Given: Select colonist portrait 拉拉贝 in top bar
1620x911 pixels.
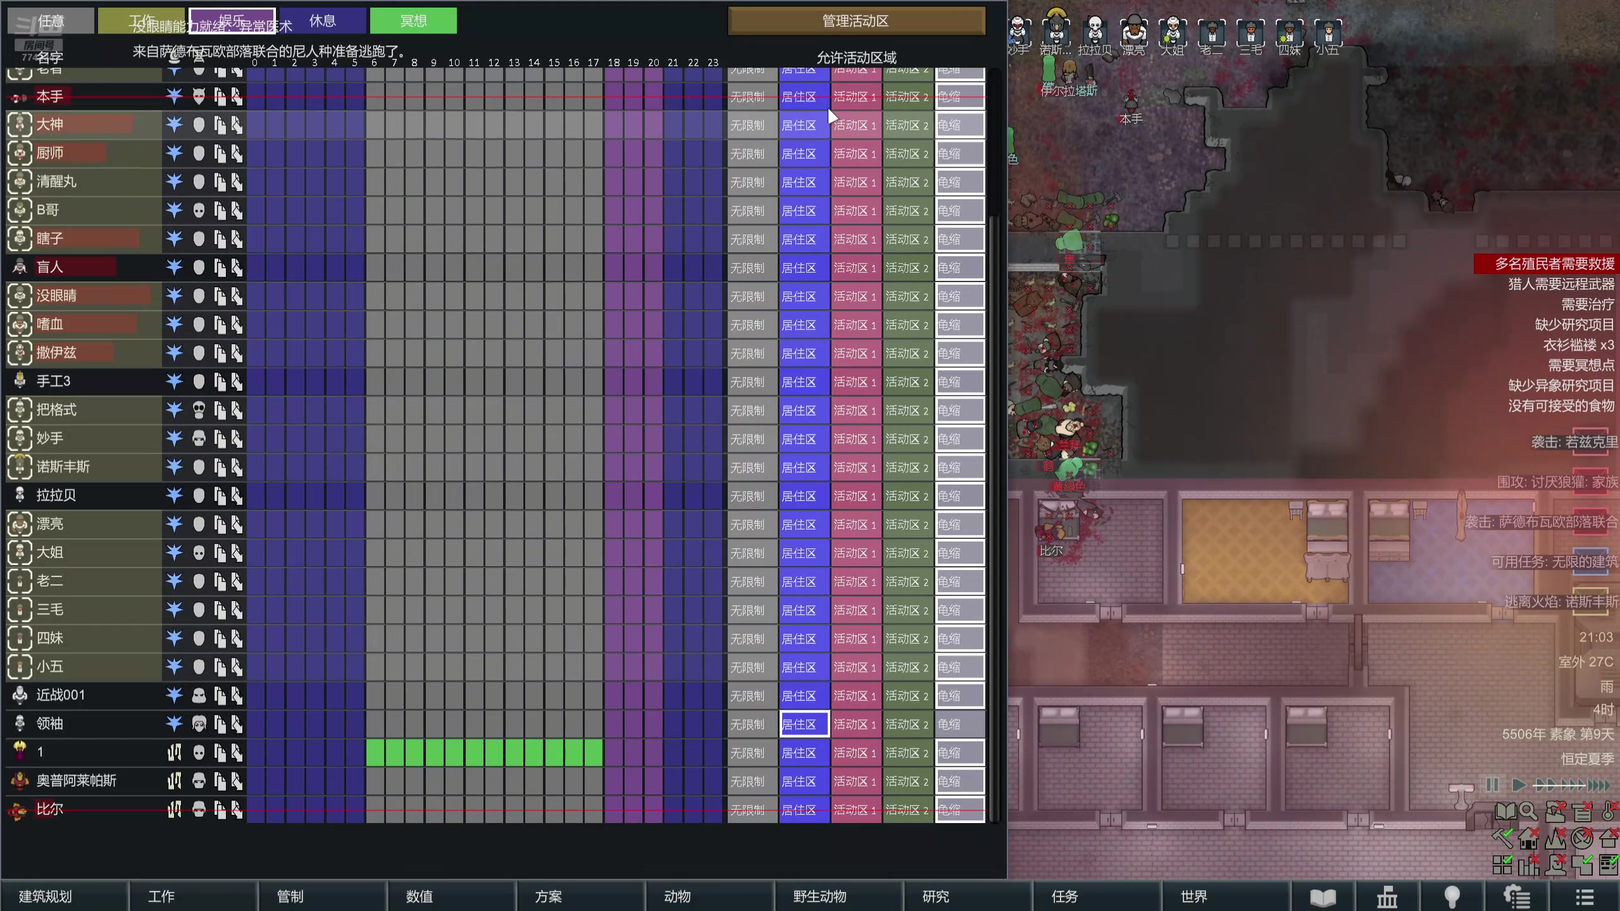Looking at the screenshot, I should click(x=1095, y=30).
